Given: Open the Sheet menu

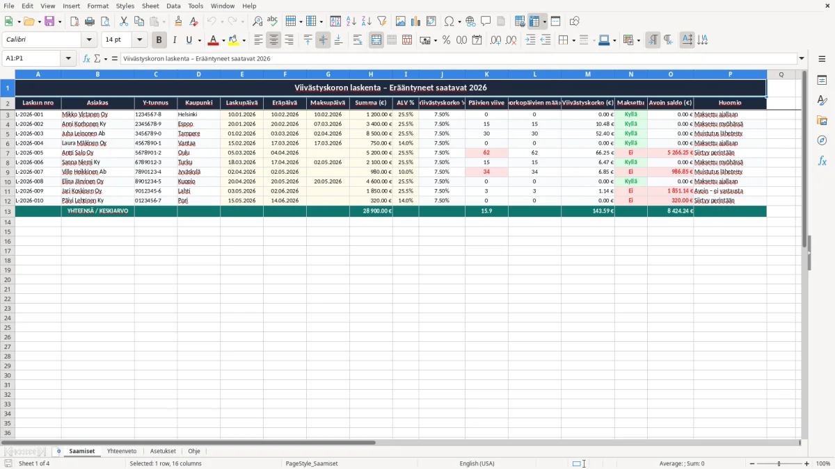Looking at the screenshot, I should coord(150,6).
